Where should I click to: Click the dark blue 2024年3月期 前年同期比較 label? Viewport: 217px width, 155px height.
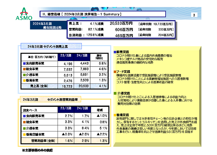(x=48, y=25)
